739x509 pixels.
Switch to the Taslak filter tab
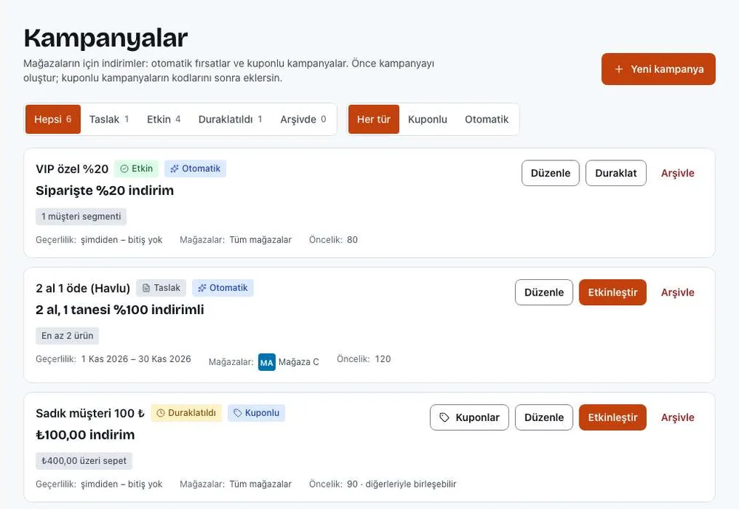[x=109, y=119]
